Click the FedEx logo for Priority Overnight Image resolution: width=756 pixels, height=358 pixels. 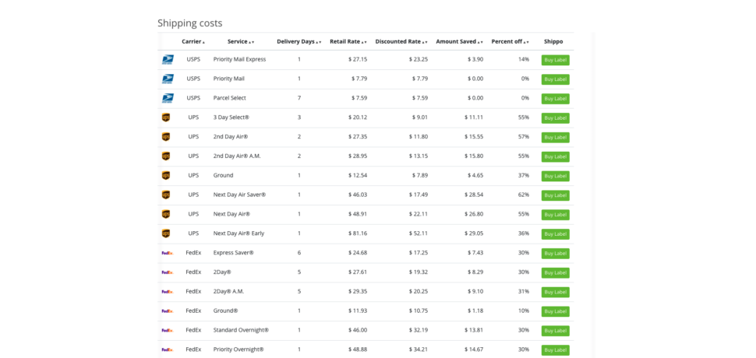click(168, 349)
